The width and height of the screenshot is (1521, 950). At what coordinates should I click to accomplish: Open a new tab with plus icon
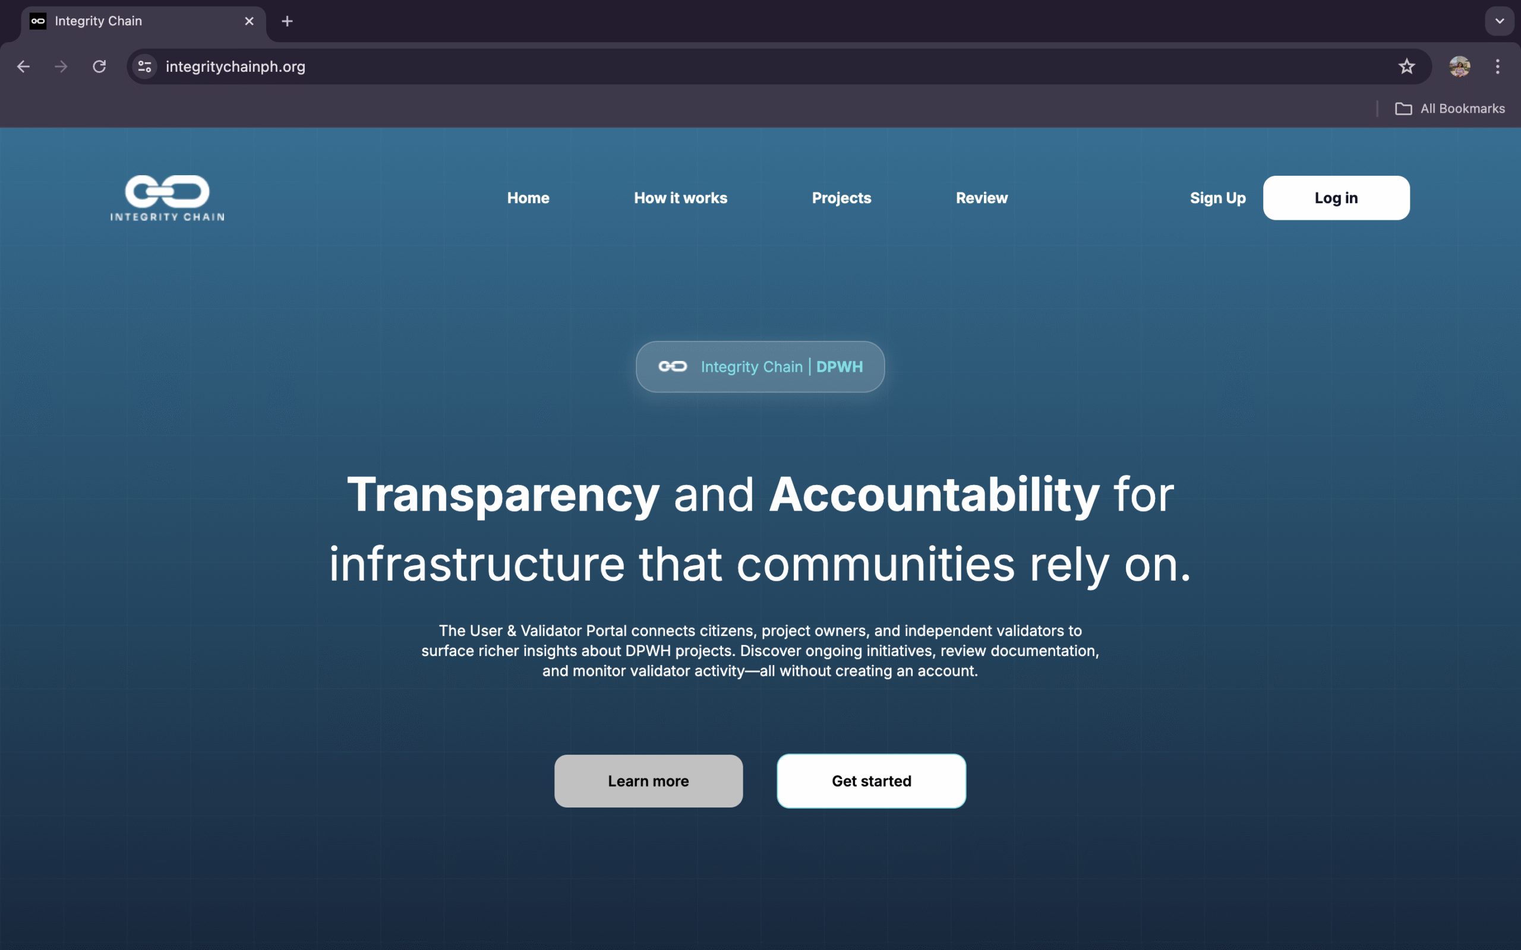(x=287, y=21)
